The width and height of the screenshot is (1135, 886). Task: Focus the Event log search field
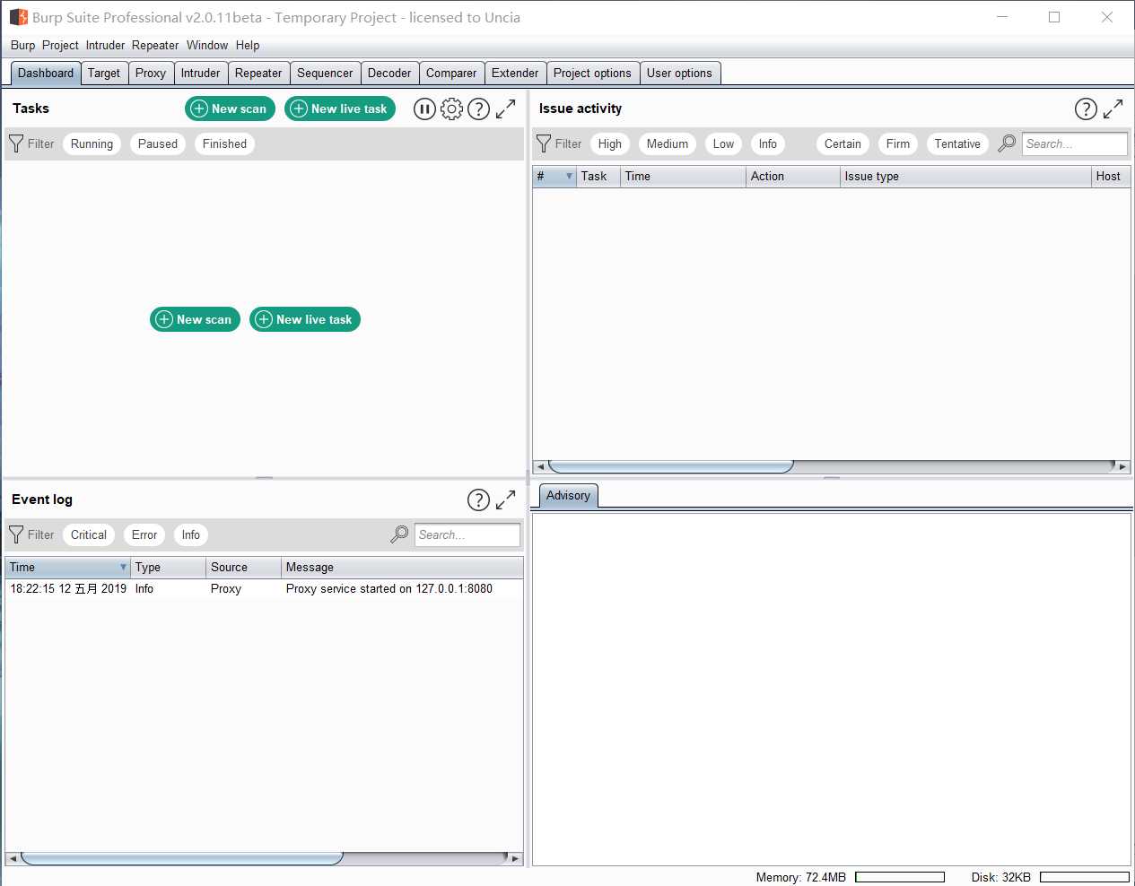click(x=467, y=534)
